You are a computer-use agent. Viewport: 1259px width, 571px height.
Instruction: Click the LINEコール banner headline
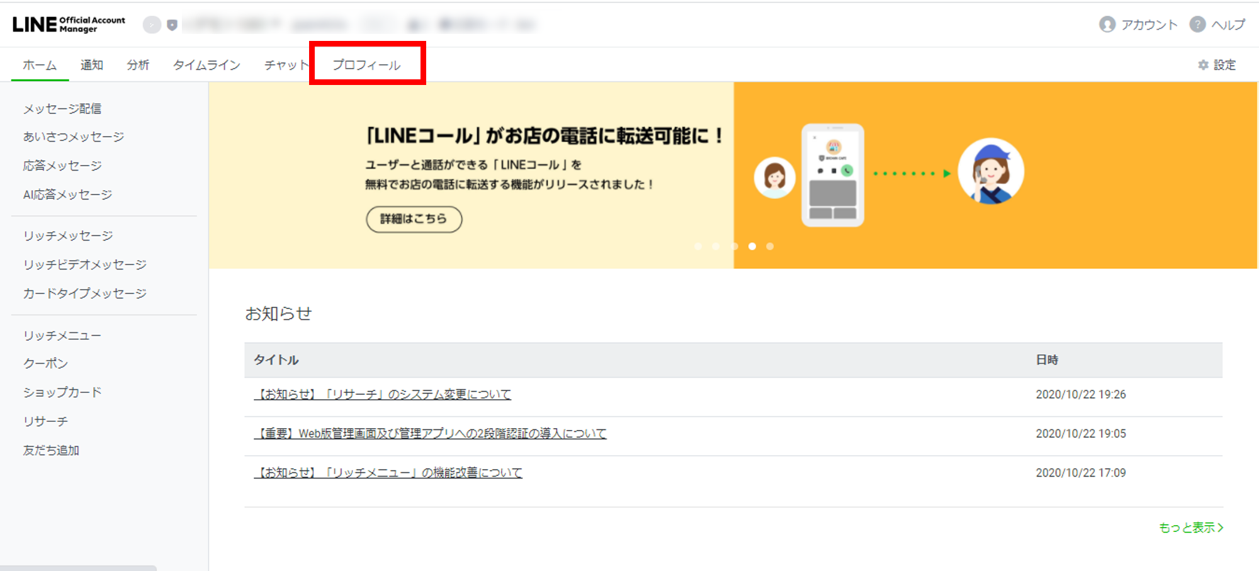pyautogui.click(x=545, y=135)
